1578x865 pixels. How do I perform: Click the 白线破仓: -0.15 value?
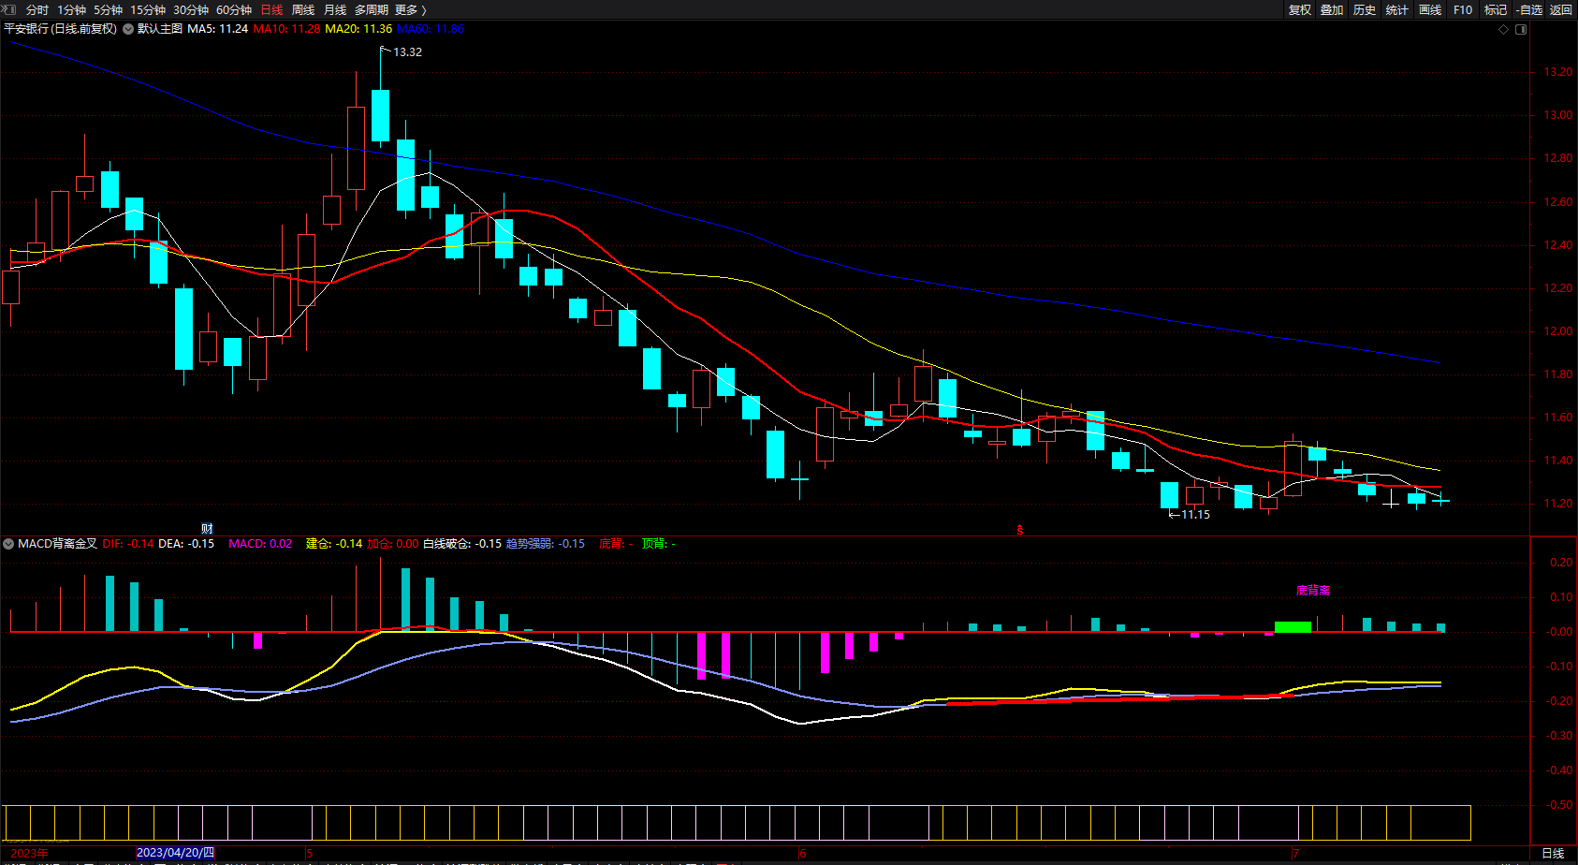[462, 544]
